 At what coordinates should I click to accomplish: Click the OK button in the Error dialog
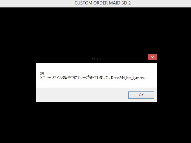tap(141, 95)
